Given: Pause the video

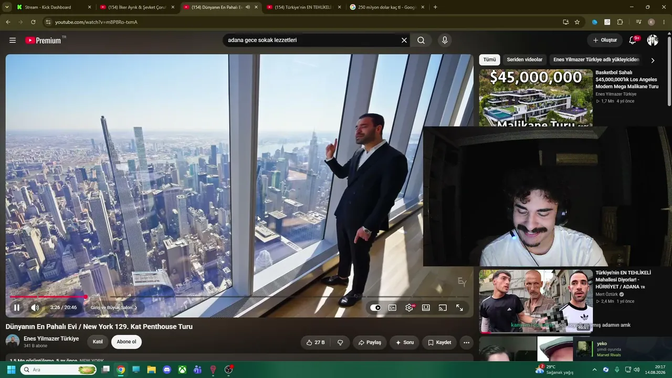Looking at the screenshot, I should 17,308.
